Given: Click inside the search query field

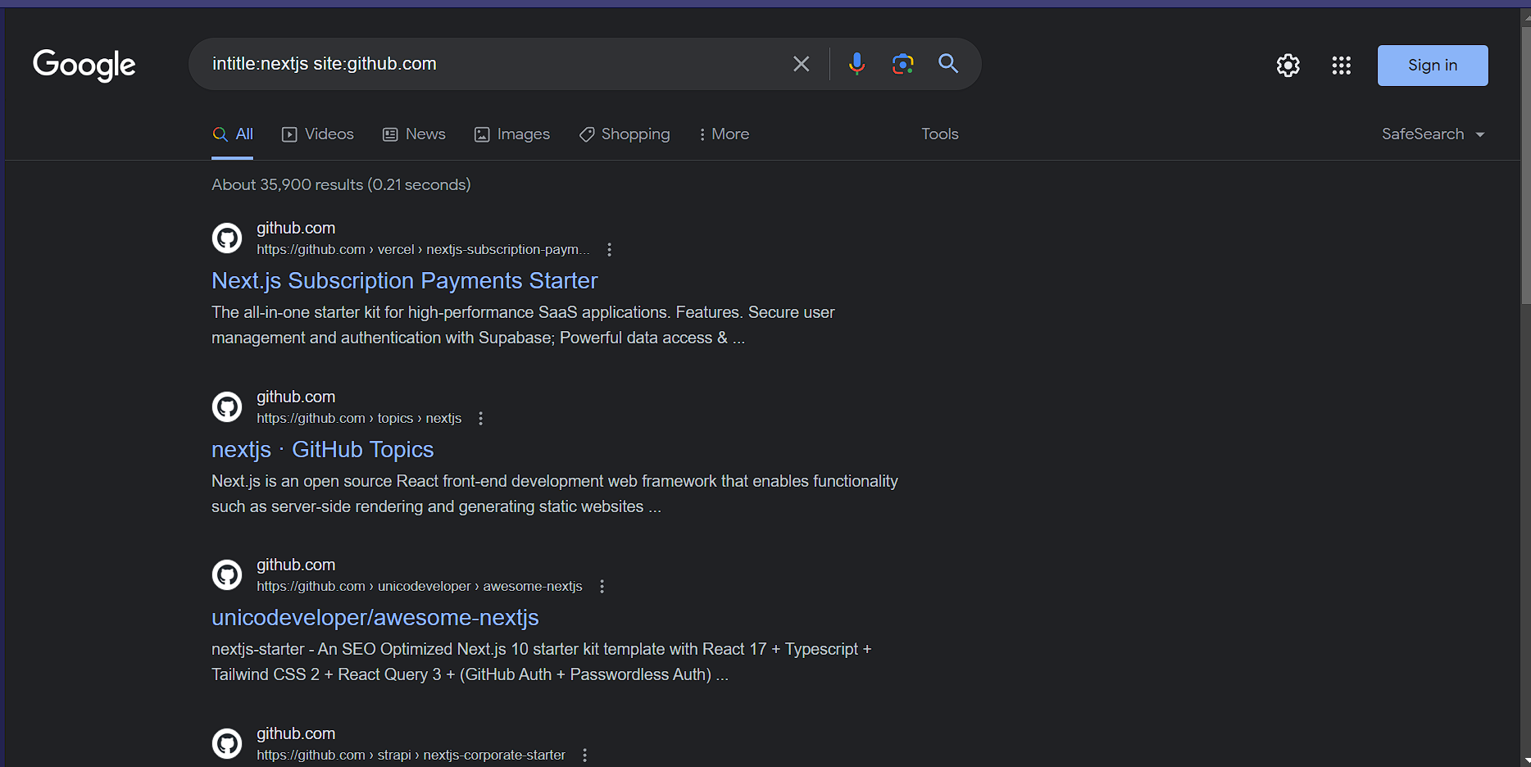Looking at the screenshot, I should 492,64.
